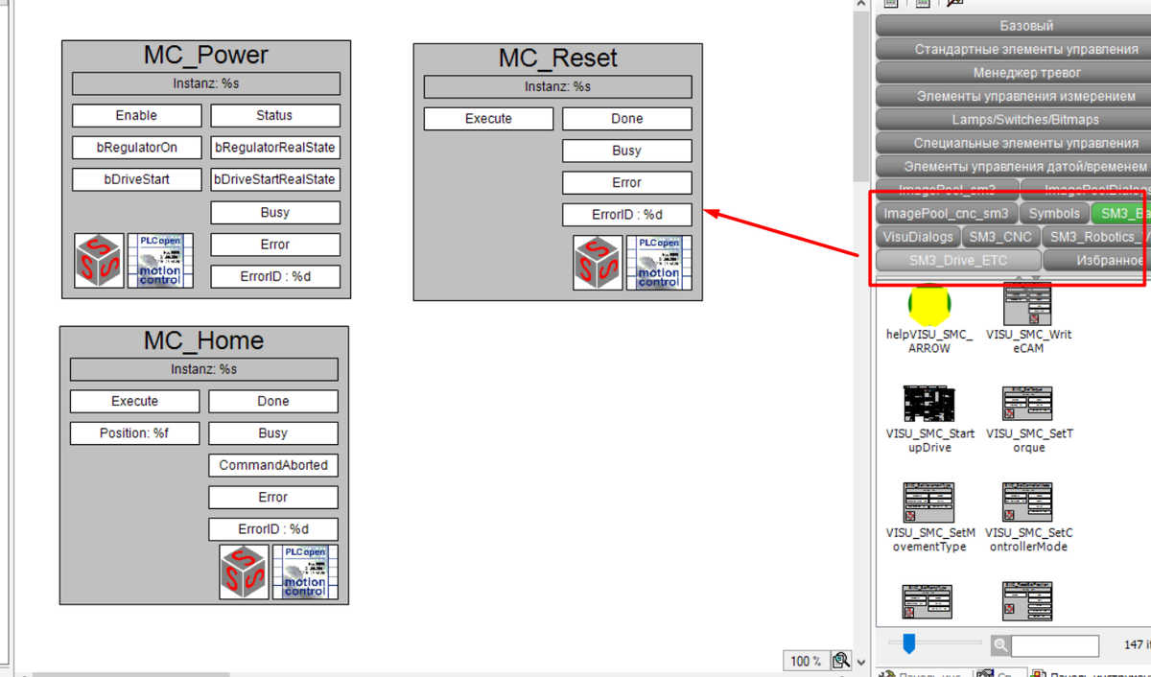Open the Менеджер тревог category
The height and width of the screenshot is (677, 1151).
click(1013, 73)
